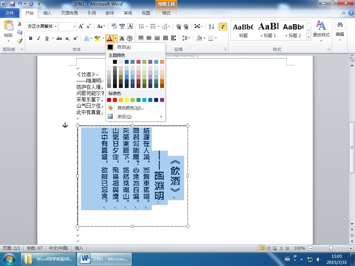Toggle Subscript formatting

(68, 38)
